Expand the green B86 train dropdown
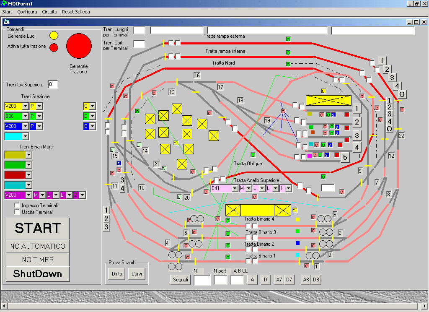 click(25, 116)
